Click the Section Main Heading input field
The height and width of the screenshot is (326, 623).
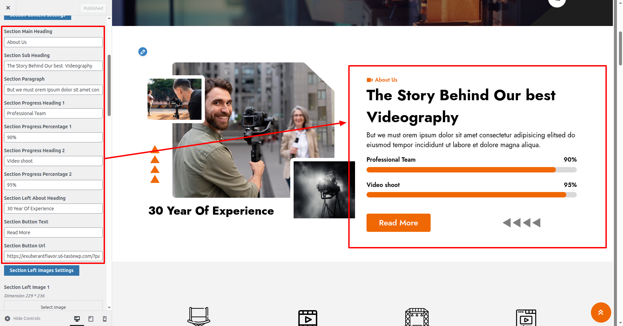[53, 42]
